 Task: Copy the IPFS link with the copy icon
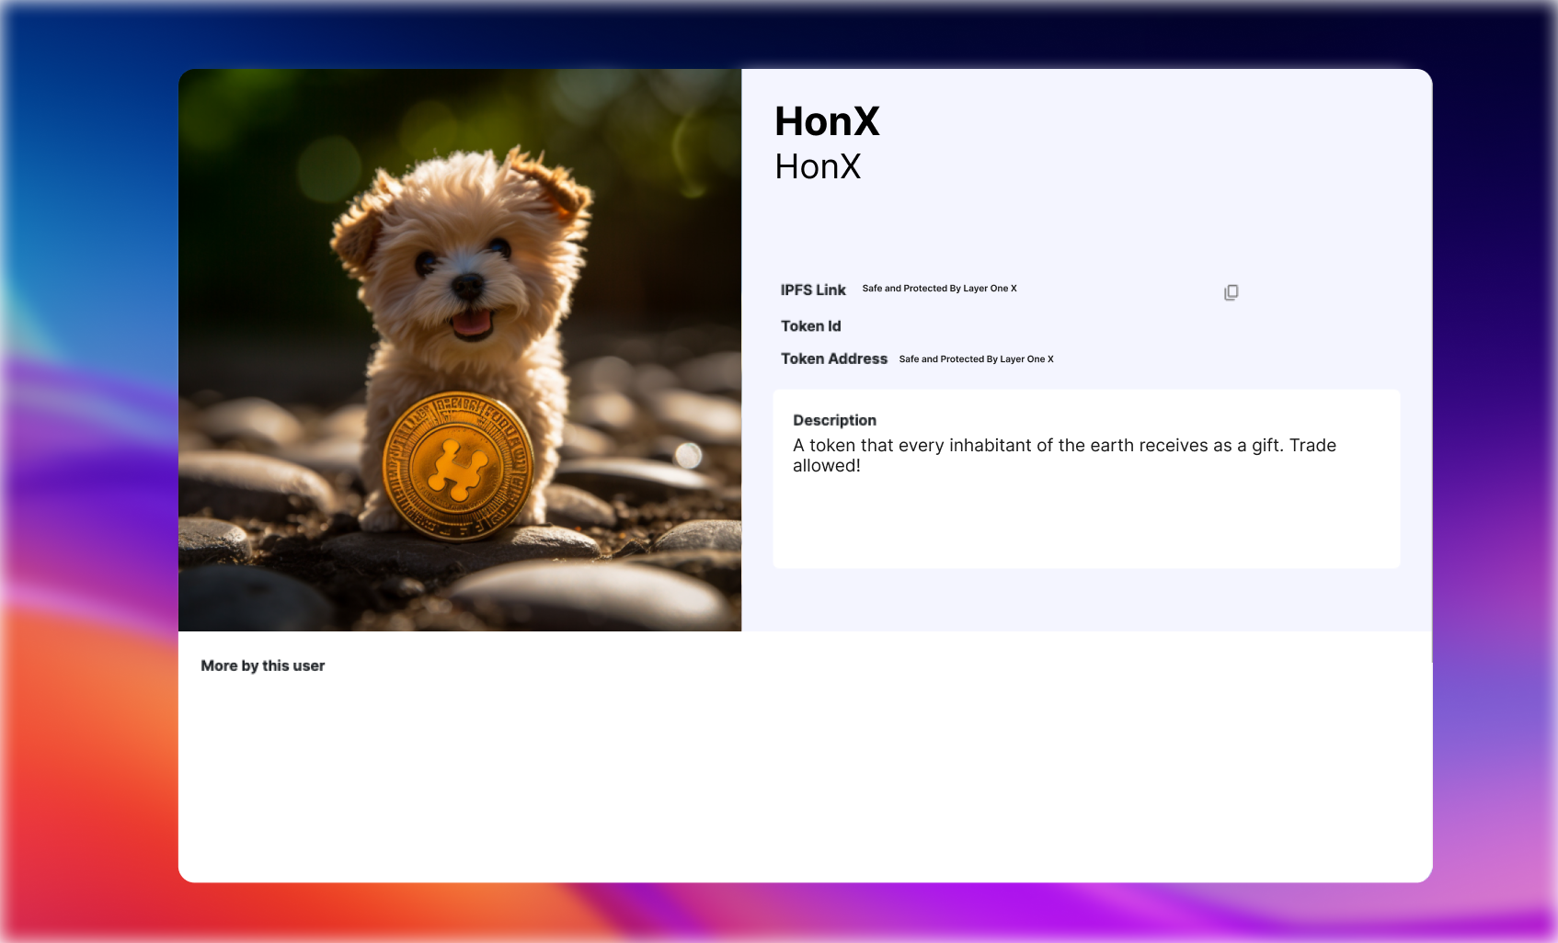click(x=1231, y=292)
